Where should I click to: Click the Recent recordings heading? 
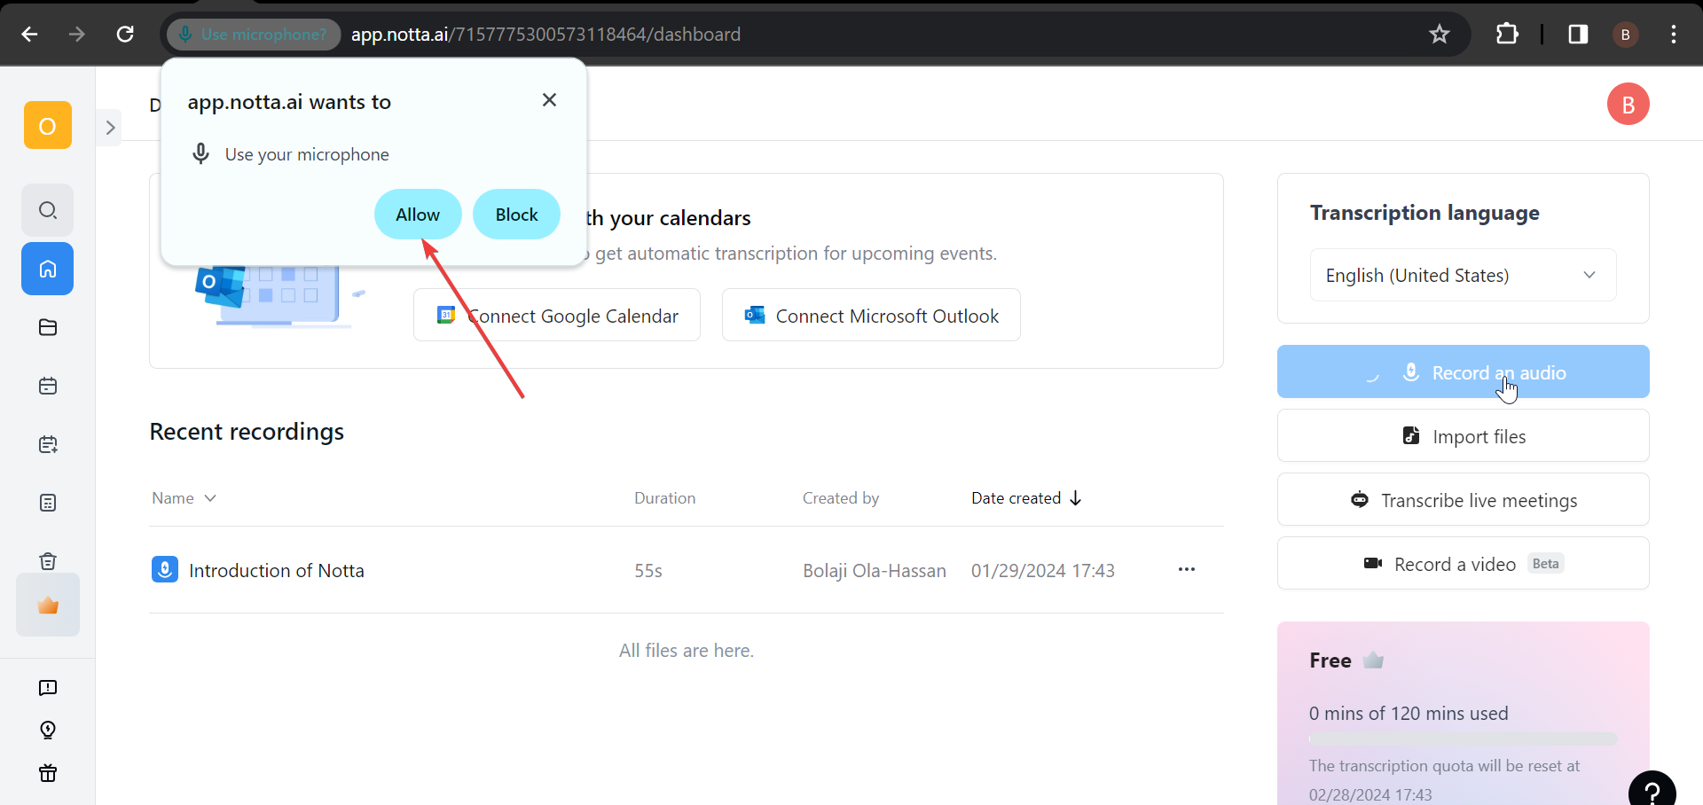pos(247,432)
